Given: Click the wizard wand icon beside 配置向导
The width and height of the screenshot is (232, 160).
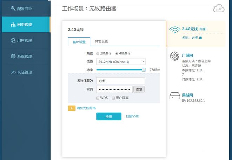Looking at the screenshot, I should click(13, 8).
